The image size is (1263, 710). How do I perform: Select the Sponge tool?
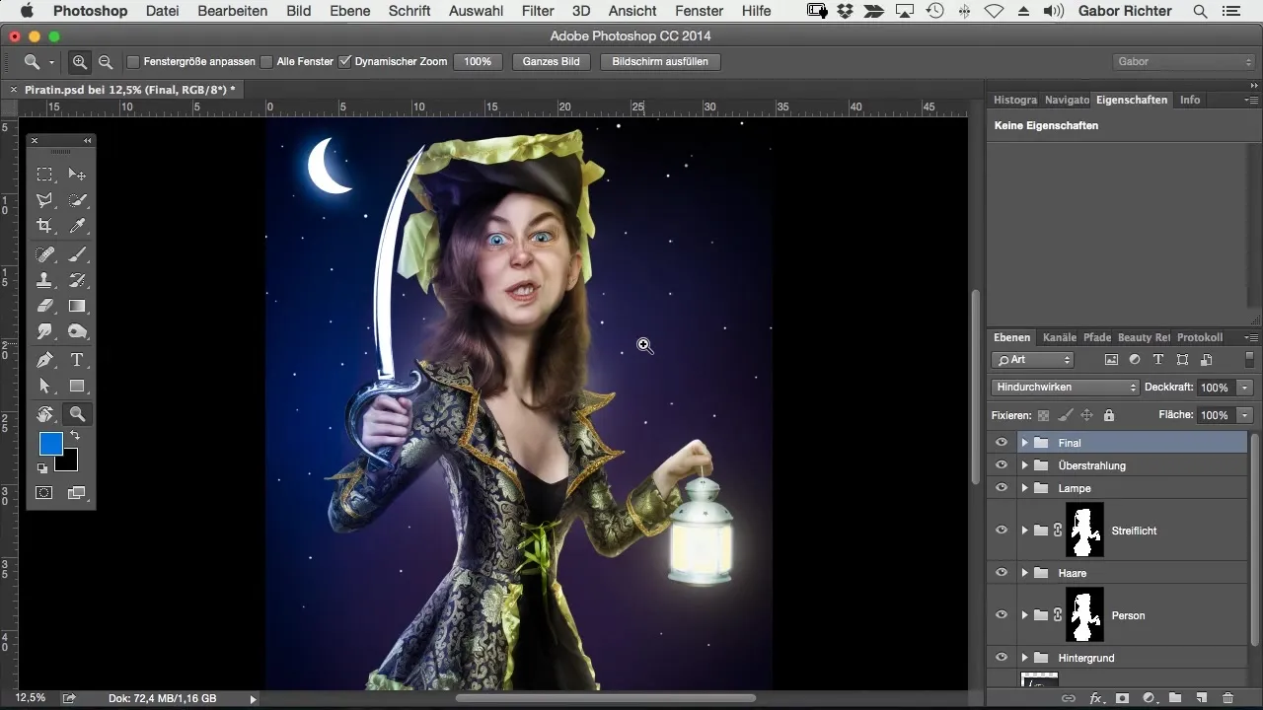77,331
